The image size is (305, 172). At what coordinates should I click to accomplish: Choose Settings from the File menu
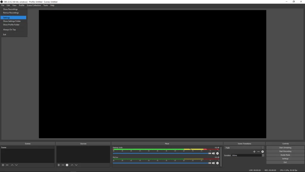7,18
